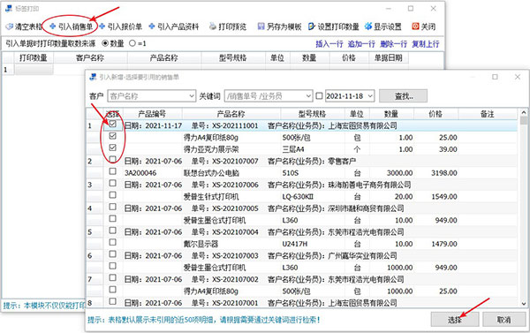Click the 关键词 search text field

click(265, 96)
